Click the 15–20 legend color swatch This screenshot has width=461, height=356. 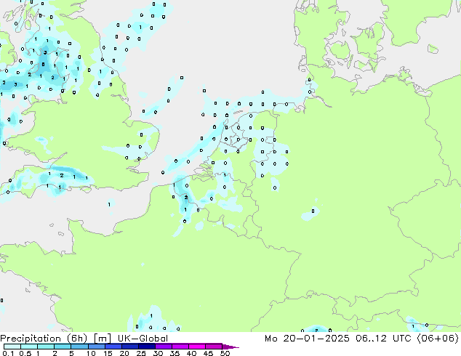[113, 347]
